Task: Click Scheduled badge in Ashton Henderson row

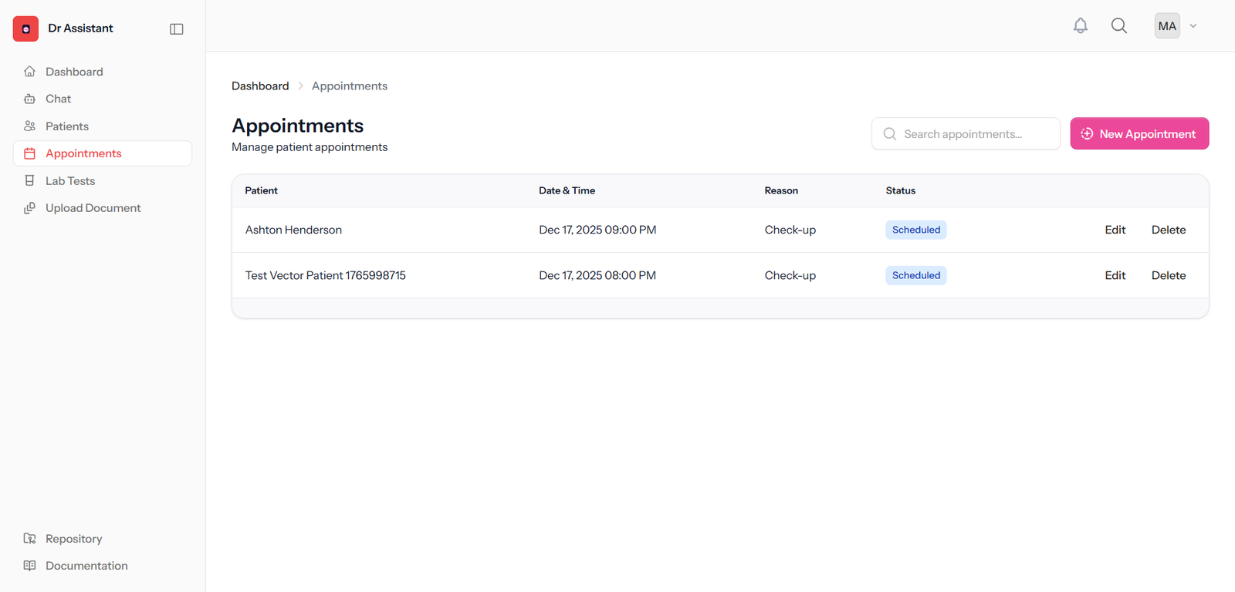Action: [x=916, y=230]
